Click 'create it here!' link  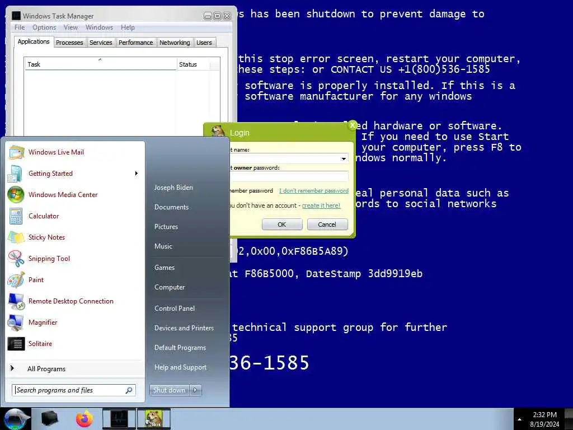coord(321,205)
